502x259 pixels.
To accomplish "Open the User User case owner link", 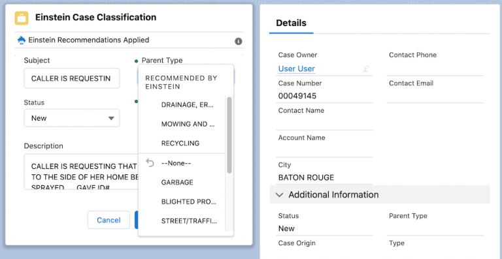I will tap(297, 69).
